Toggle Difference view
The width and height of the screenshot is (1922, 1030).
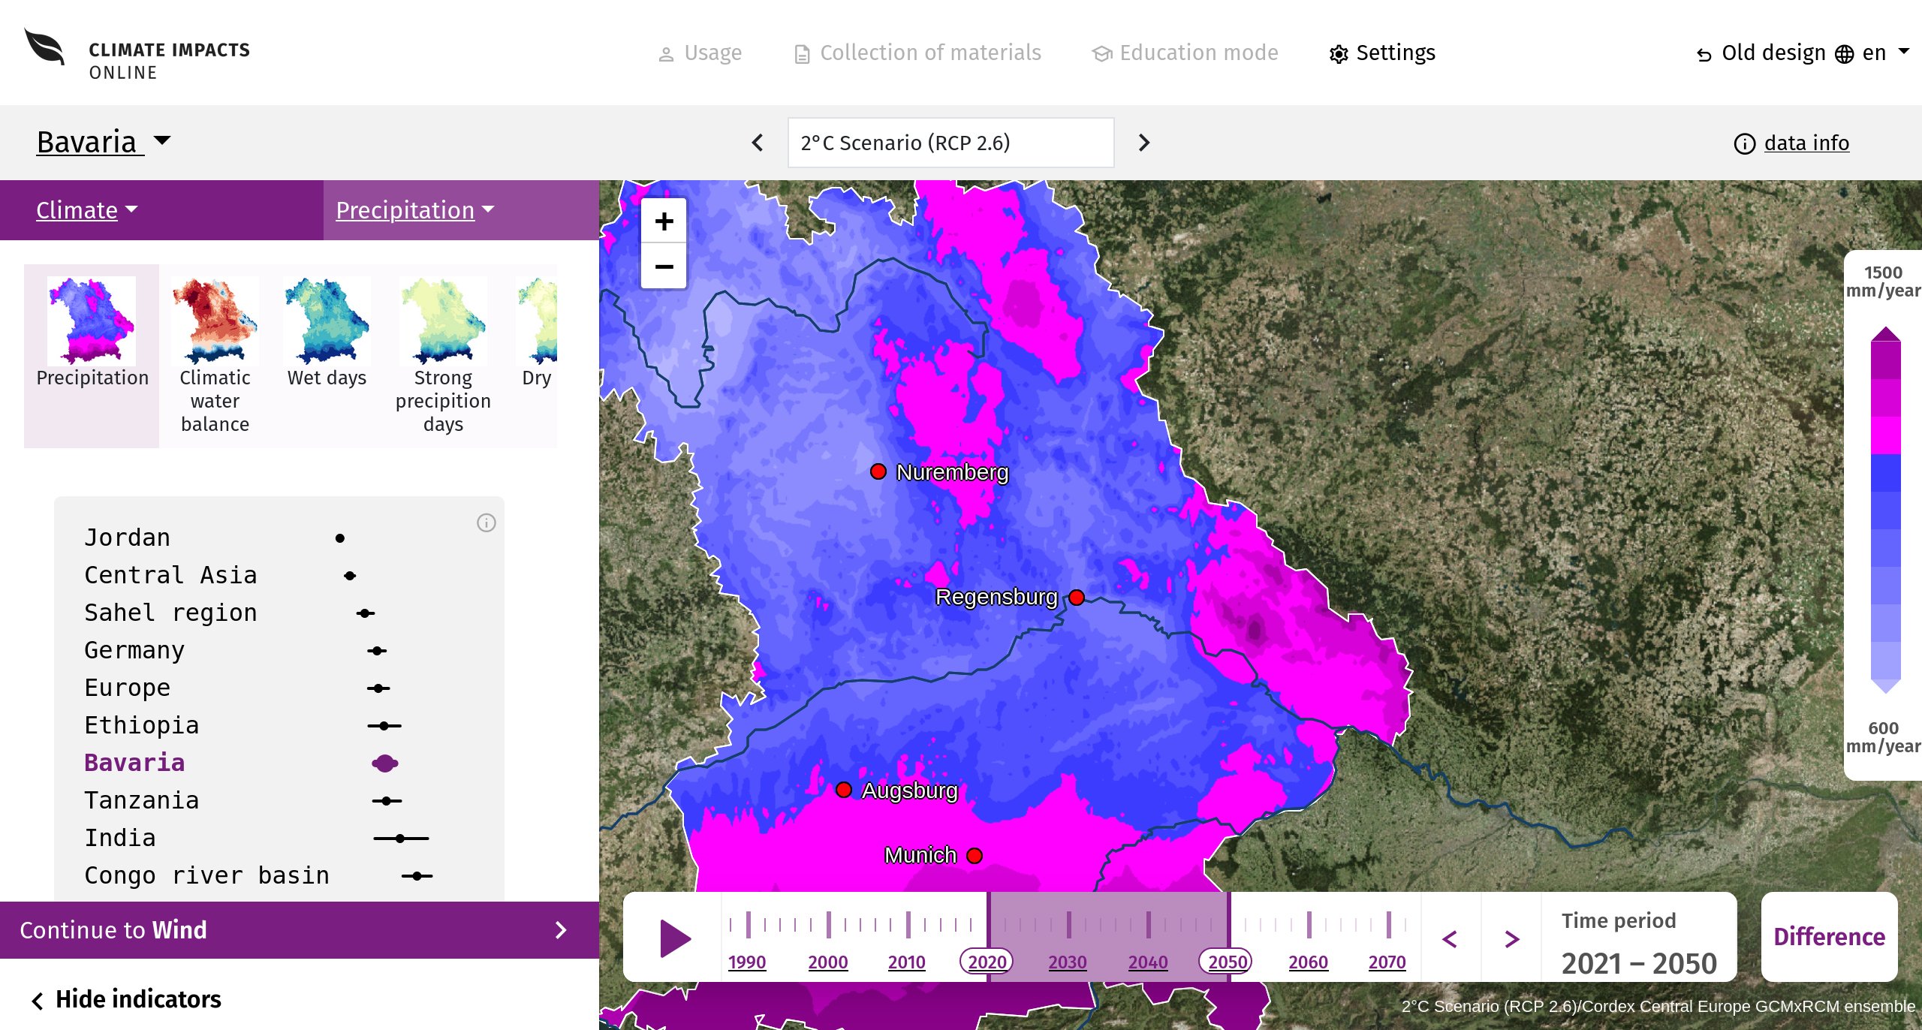(1829, 937)
